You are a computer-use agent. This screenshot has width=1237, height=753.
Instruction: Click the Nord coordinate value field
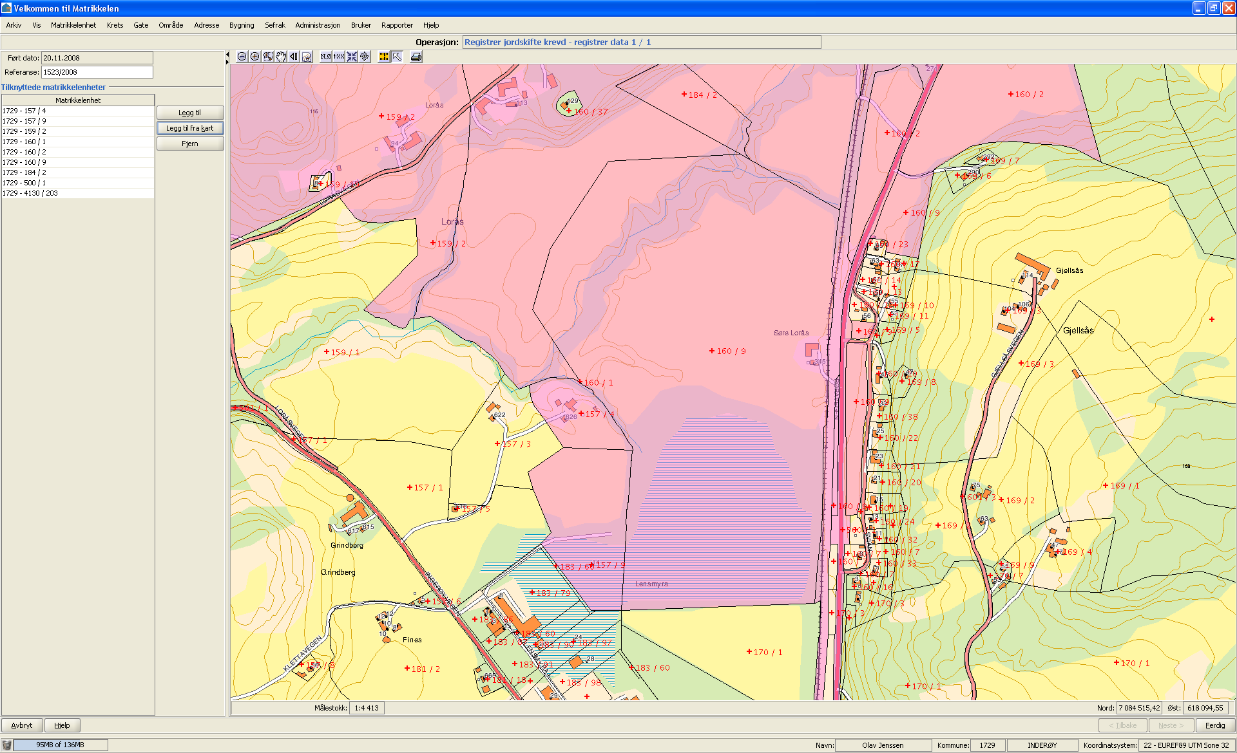(1139, 708)
